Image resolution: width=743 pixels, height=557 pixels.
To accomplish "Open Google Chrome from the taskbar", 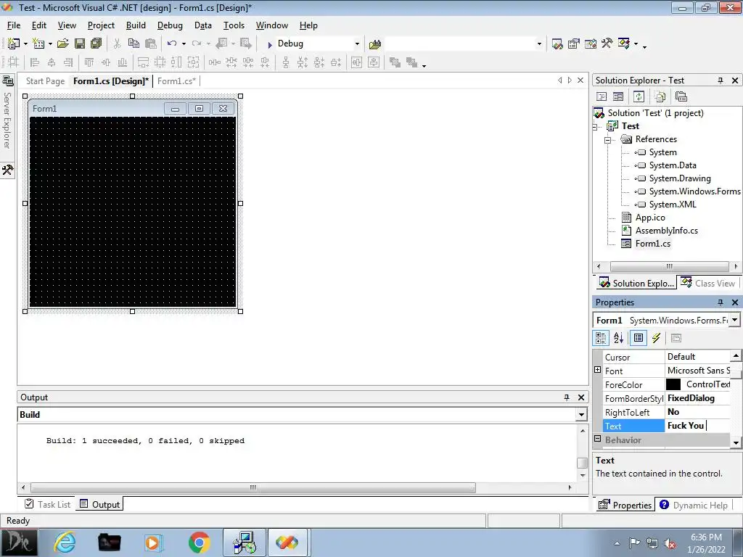I will pos(199,542).
